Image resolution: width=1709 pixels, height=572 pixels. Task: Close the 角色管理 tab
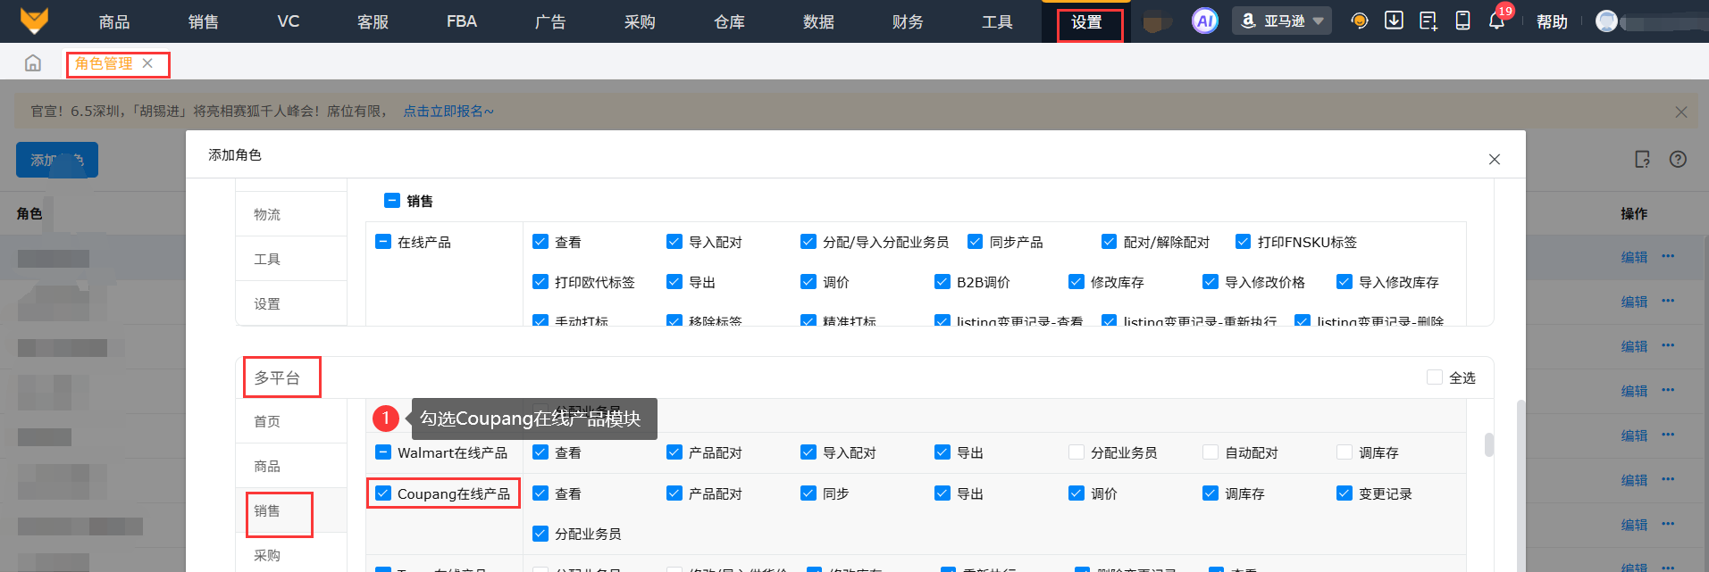[148, 63]
